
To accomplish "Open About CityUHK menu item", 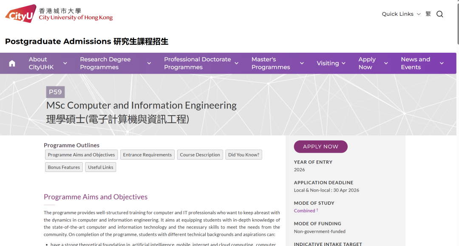I will point(41,63).
